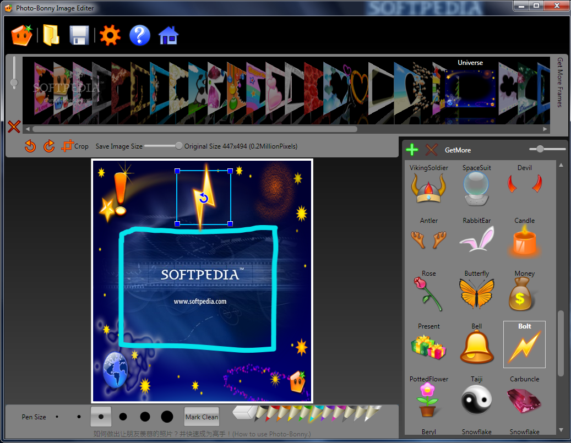The image size is (571, 443).
Task: Select the largest pen size dot
Action: coord(167,417)
